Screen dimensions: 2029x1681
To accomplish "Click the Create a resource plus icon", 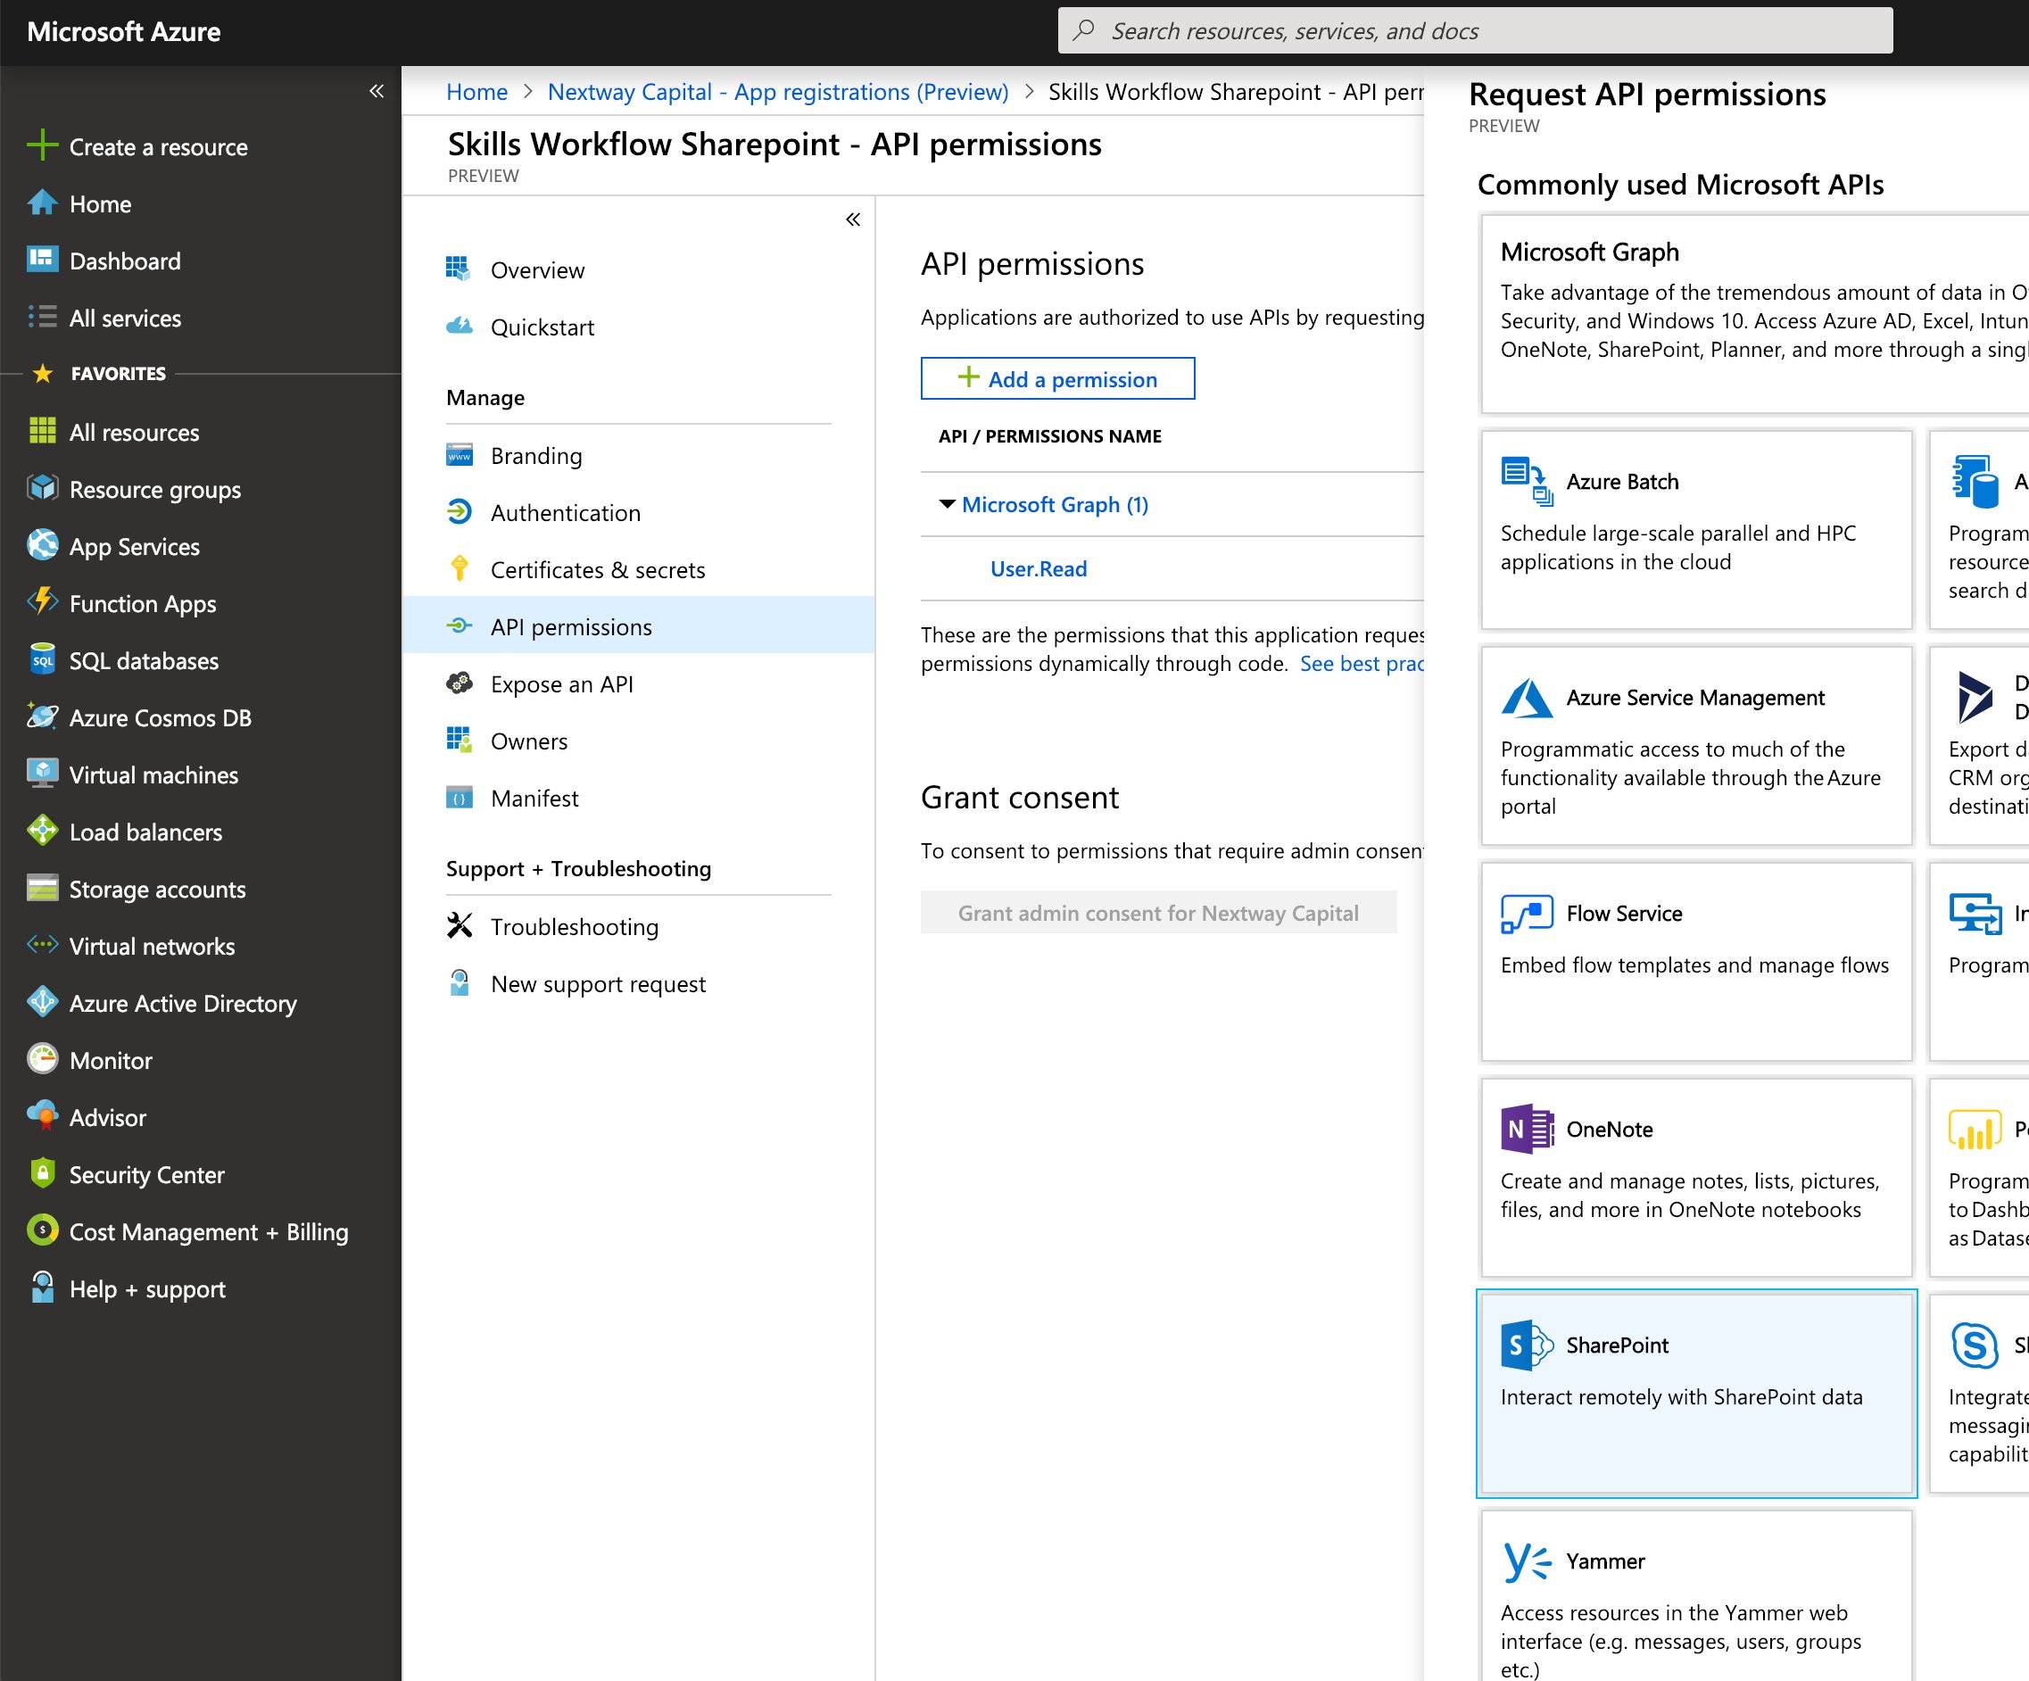I will [x=43, y=145].
